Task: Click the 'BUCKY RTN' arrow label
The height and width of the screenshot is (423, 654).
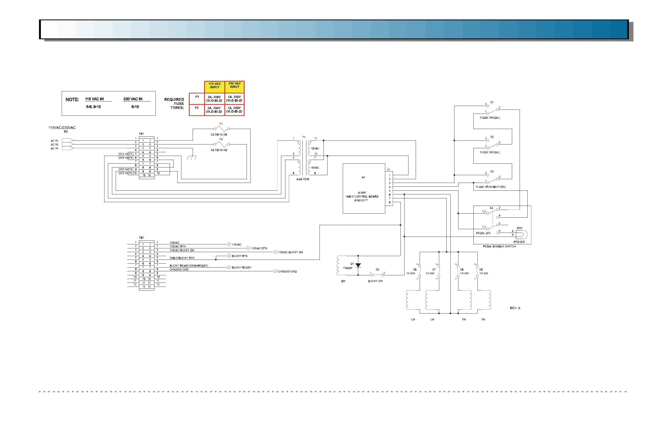Action: pyautogui.click(x=240, y=256)
